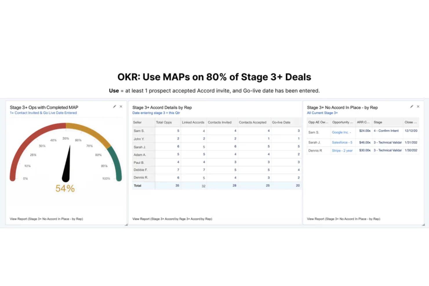Sort by the Stage column header
This screenshot has height=286, width=429.
(378, 122)
